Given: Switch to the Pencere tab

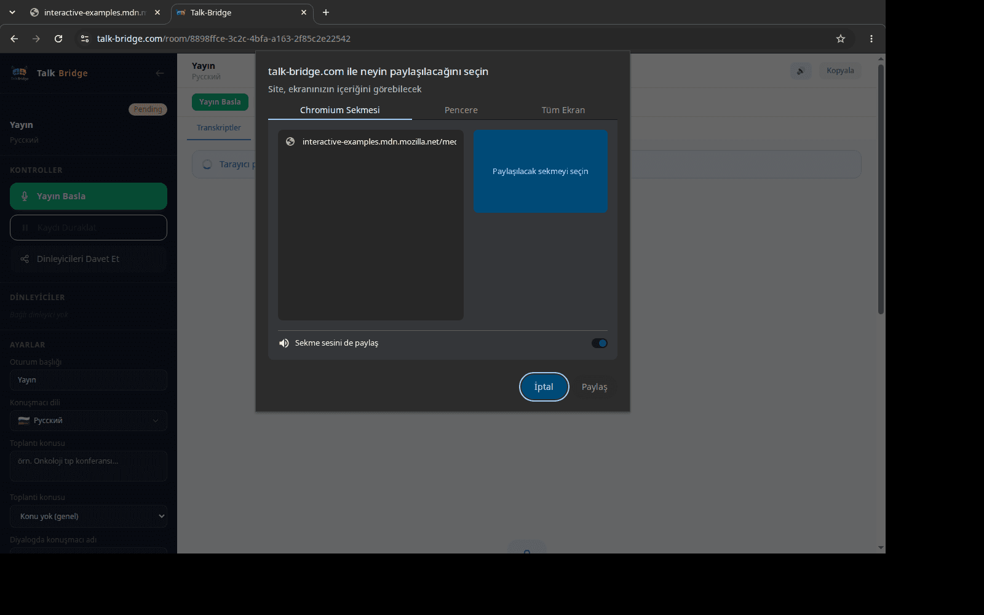Looking at the screenshot, I should tap(461, 110).
